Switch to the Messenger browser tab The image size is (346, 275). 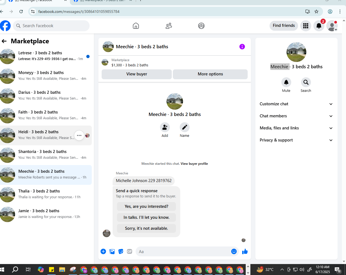tap(37, 1)
